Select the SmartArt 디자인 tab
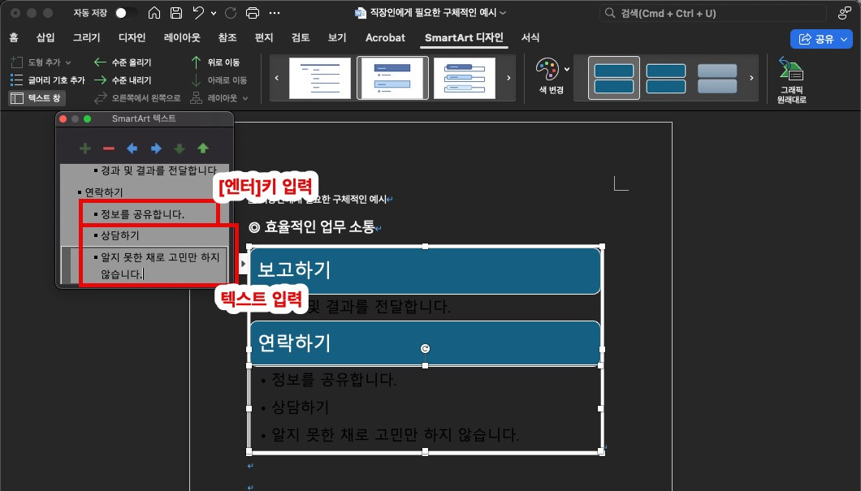The height and width of the screenshot is (491, 861). (464, 37)
